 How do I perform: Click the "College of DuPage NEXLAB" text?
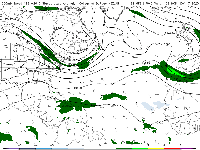99,3
